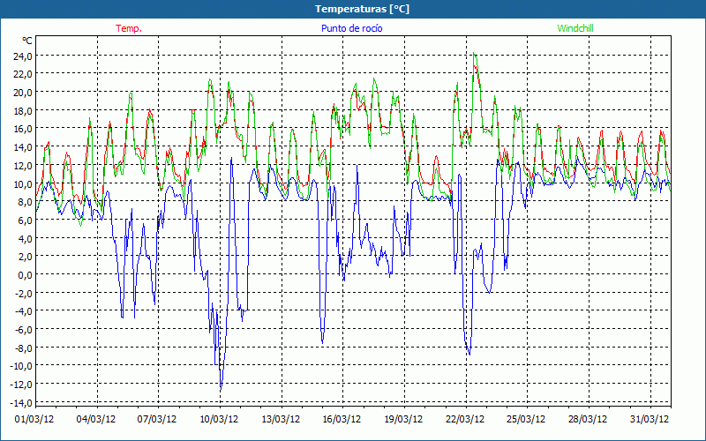Viewport: 706px width, 441px height.
Task: Click the '-10,0' y-axis value
Action: 21,366
